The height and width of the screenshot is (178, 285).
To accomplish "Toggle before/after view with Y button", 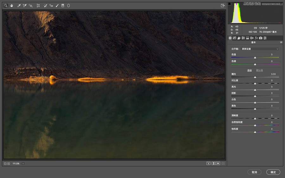I will [208, 163].
